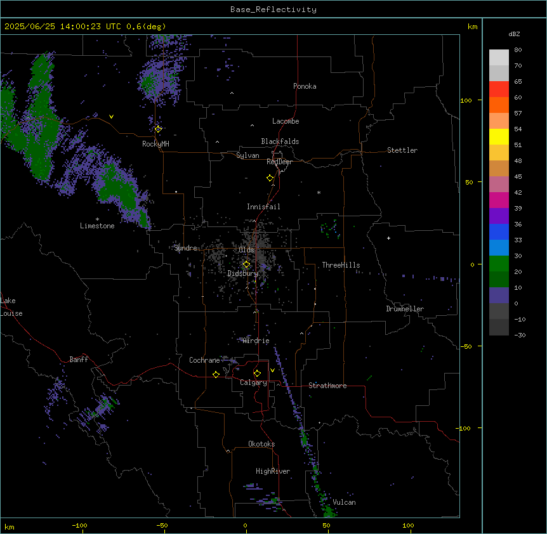Click the legend value -30

click(520, 335)
